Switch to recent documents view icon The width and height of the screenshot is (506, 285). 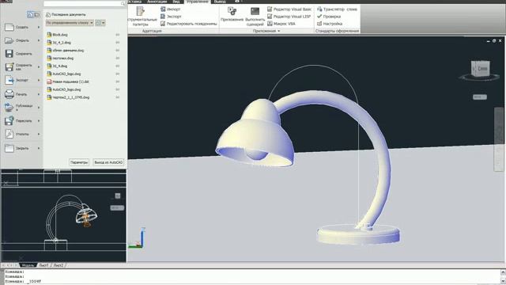(x=30, y=14)
